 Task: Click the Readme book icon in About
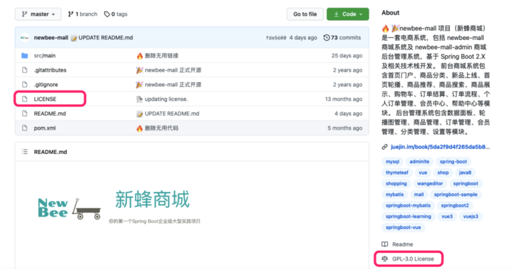(x=385, y=244)
